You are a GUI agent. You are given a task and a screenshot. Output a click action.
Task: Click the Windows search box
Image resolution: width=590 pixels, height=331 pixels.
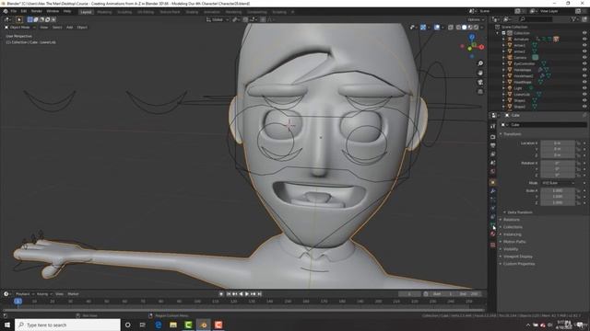(67, 325)
